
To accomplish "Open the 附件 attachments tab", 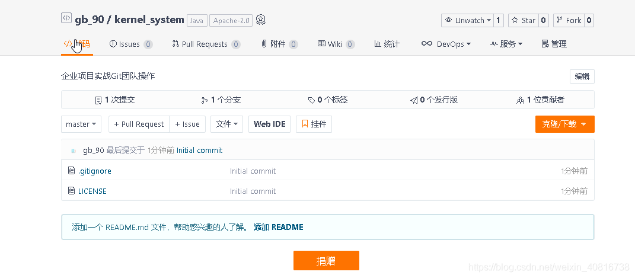I will [279, 44].
